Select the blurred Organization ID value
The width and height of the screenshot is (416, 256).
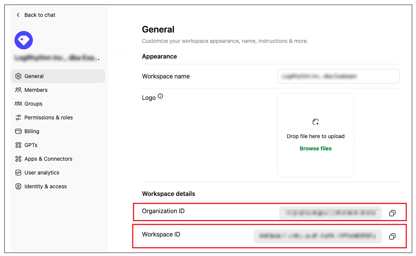[x=330, y=213]
